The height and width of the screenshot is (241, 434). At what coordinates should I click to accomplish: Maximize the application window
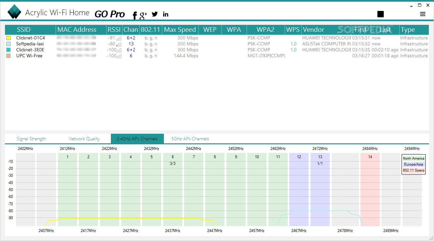pyautogui.click(x=420, y=5)
